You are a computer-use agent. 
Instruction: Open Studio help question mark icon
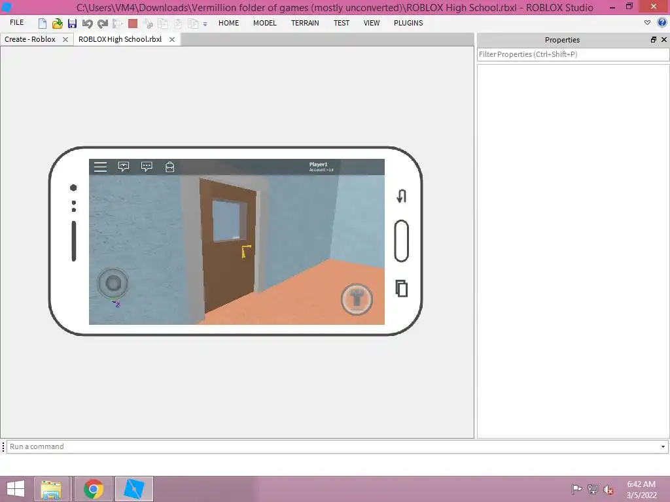662,23
